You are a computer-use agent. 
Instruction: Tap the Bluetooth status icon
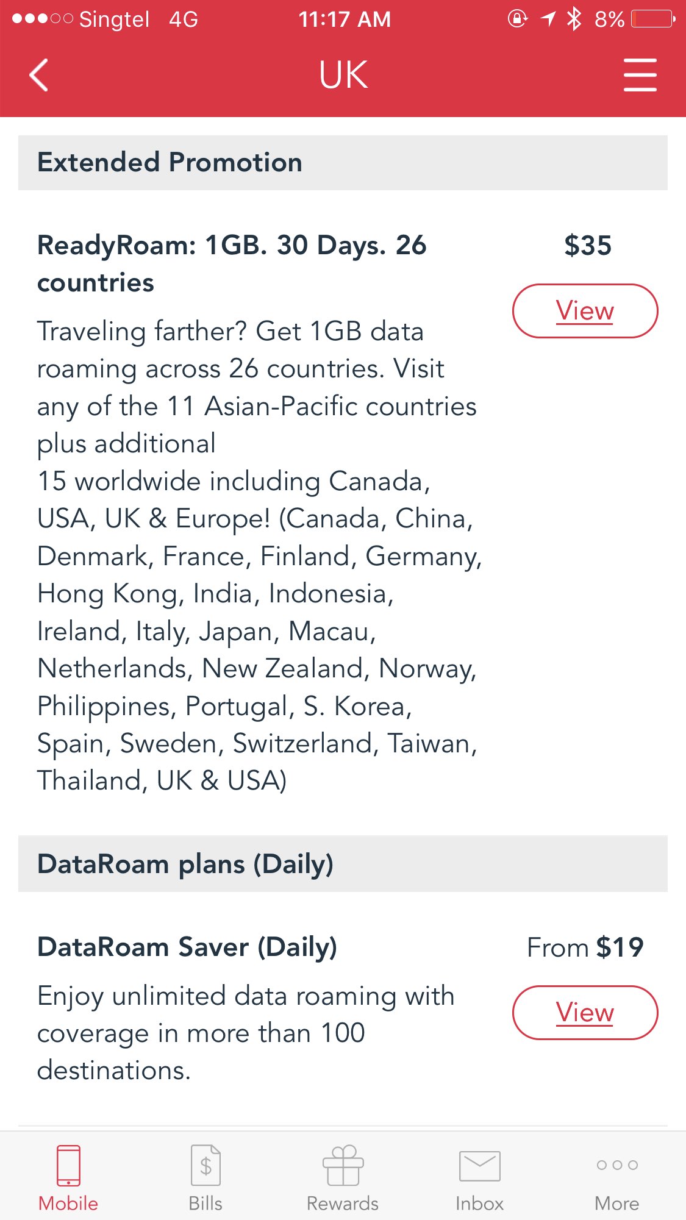point(574,19)
